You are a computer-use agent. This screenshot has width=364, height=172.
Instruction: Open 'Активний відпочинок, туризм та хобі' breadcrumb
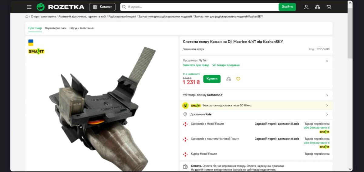pos(82,16)
